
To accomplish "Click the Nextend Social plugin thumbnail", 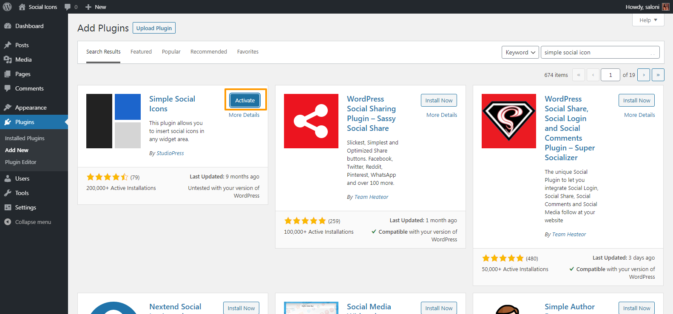I will click(114, 308).
